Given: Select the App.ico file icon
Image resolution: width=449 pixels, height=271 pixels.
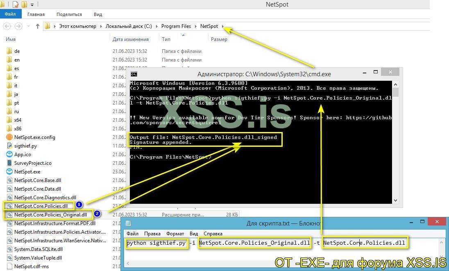Looking at the screenshot, I should point(9,155).
